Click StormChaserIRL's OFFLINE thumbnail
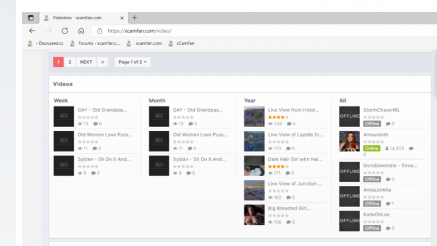Screen dimensions: 437x246 tap(350, 117)
